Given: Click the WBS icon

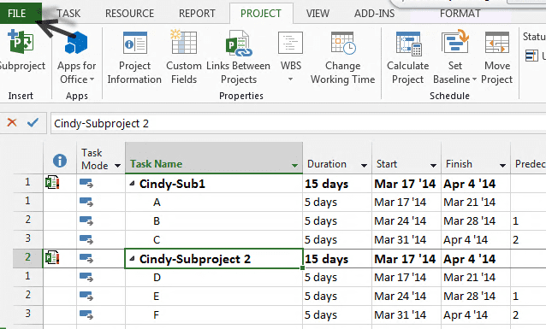Looking at the screenshot, I should click(290, 43).
